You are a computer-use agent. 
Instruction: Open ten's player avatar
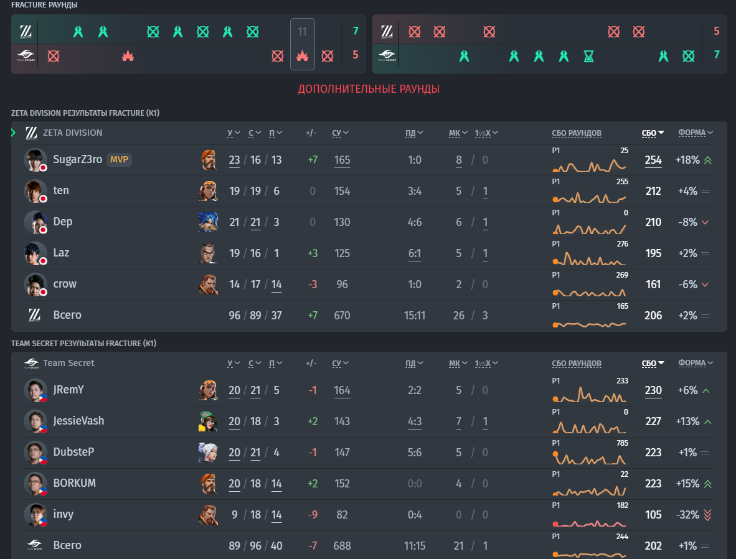tap(35, 191)
